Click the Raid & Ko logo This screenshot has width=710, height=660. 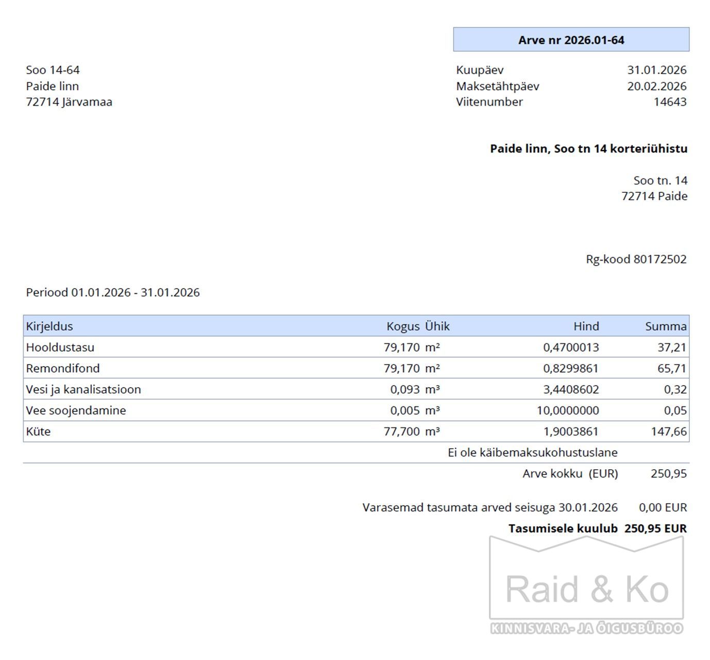tap(586, 588)
